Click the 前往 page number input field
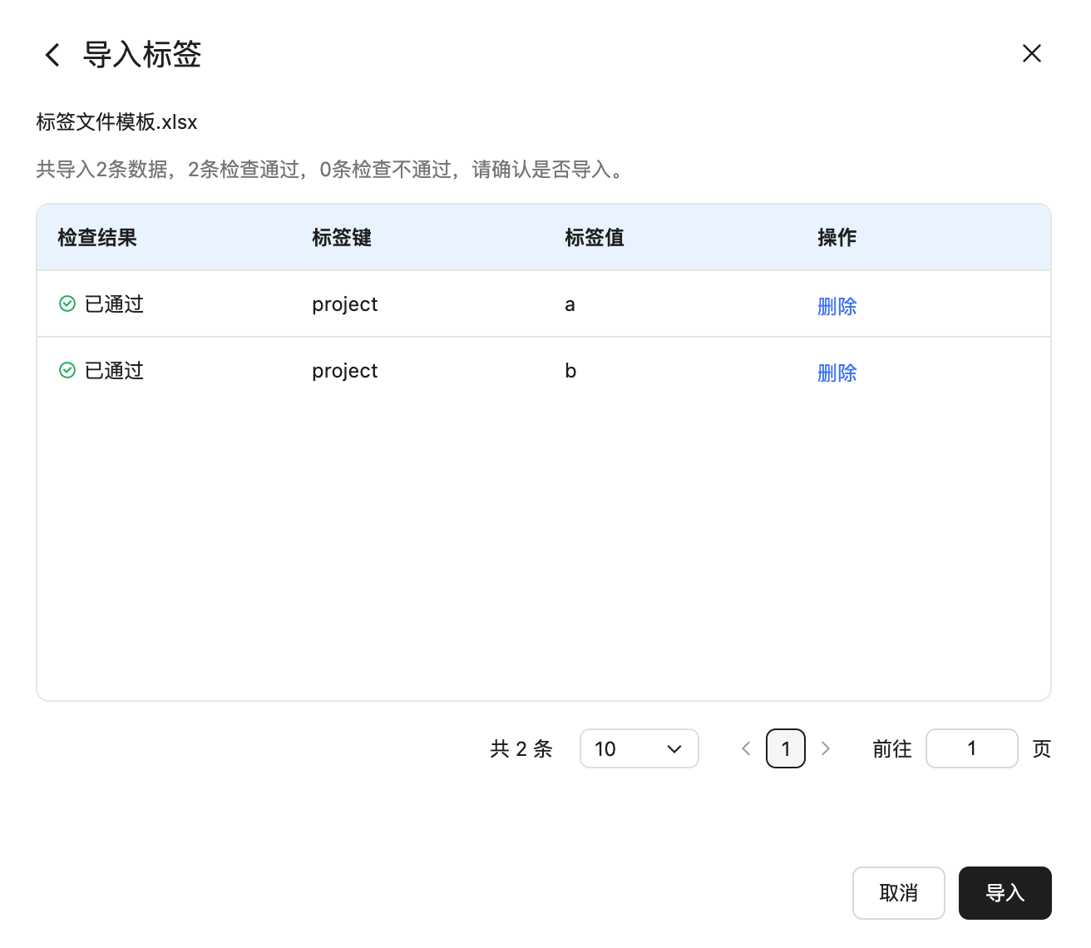The width and height of the screenshot is (1091, 948). click(x=971, y=748)
